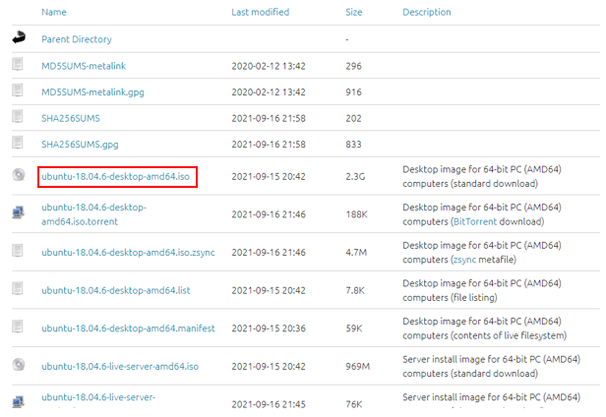Download the desktop-amd64.iso.torrent file
606x417 pixels.
click(93, 214)
